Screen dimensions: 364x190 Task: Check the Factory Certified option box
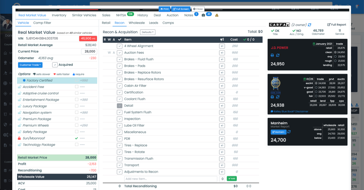[x=76, y=80]
